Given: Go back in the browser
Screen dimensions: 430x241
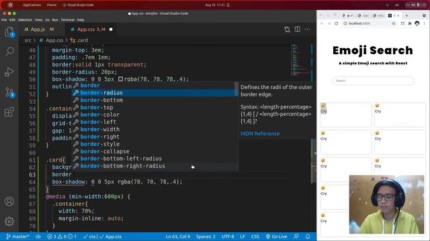Looking at the screenshot, I should tap(322, 23).
